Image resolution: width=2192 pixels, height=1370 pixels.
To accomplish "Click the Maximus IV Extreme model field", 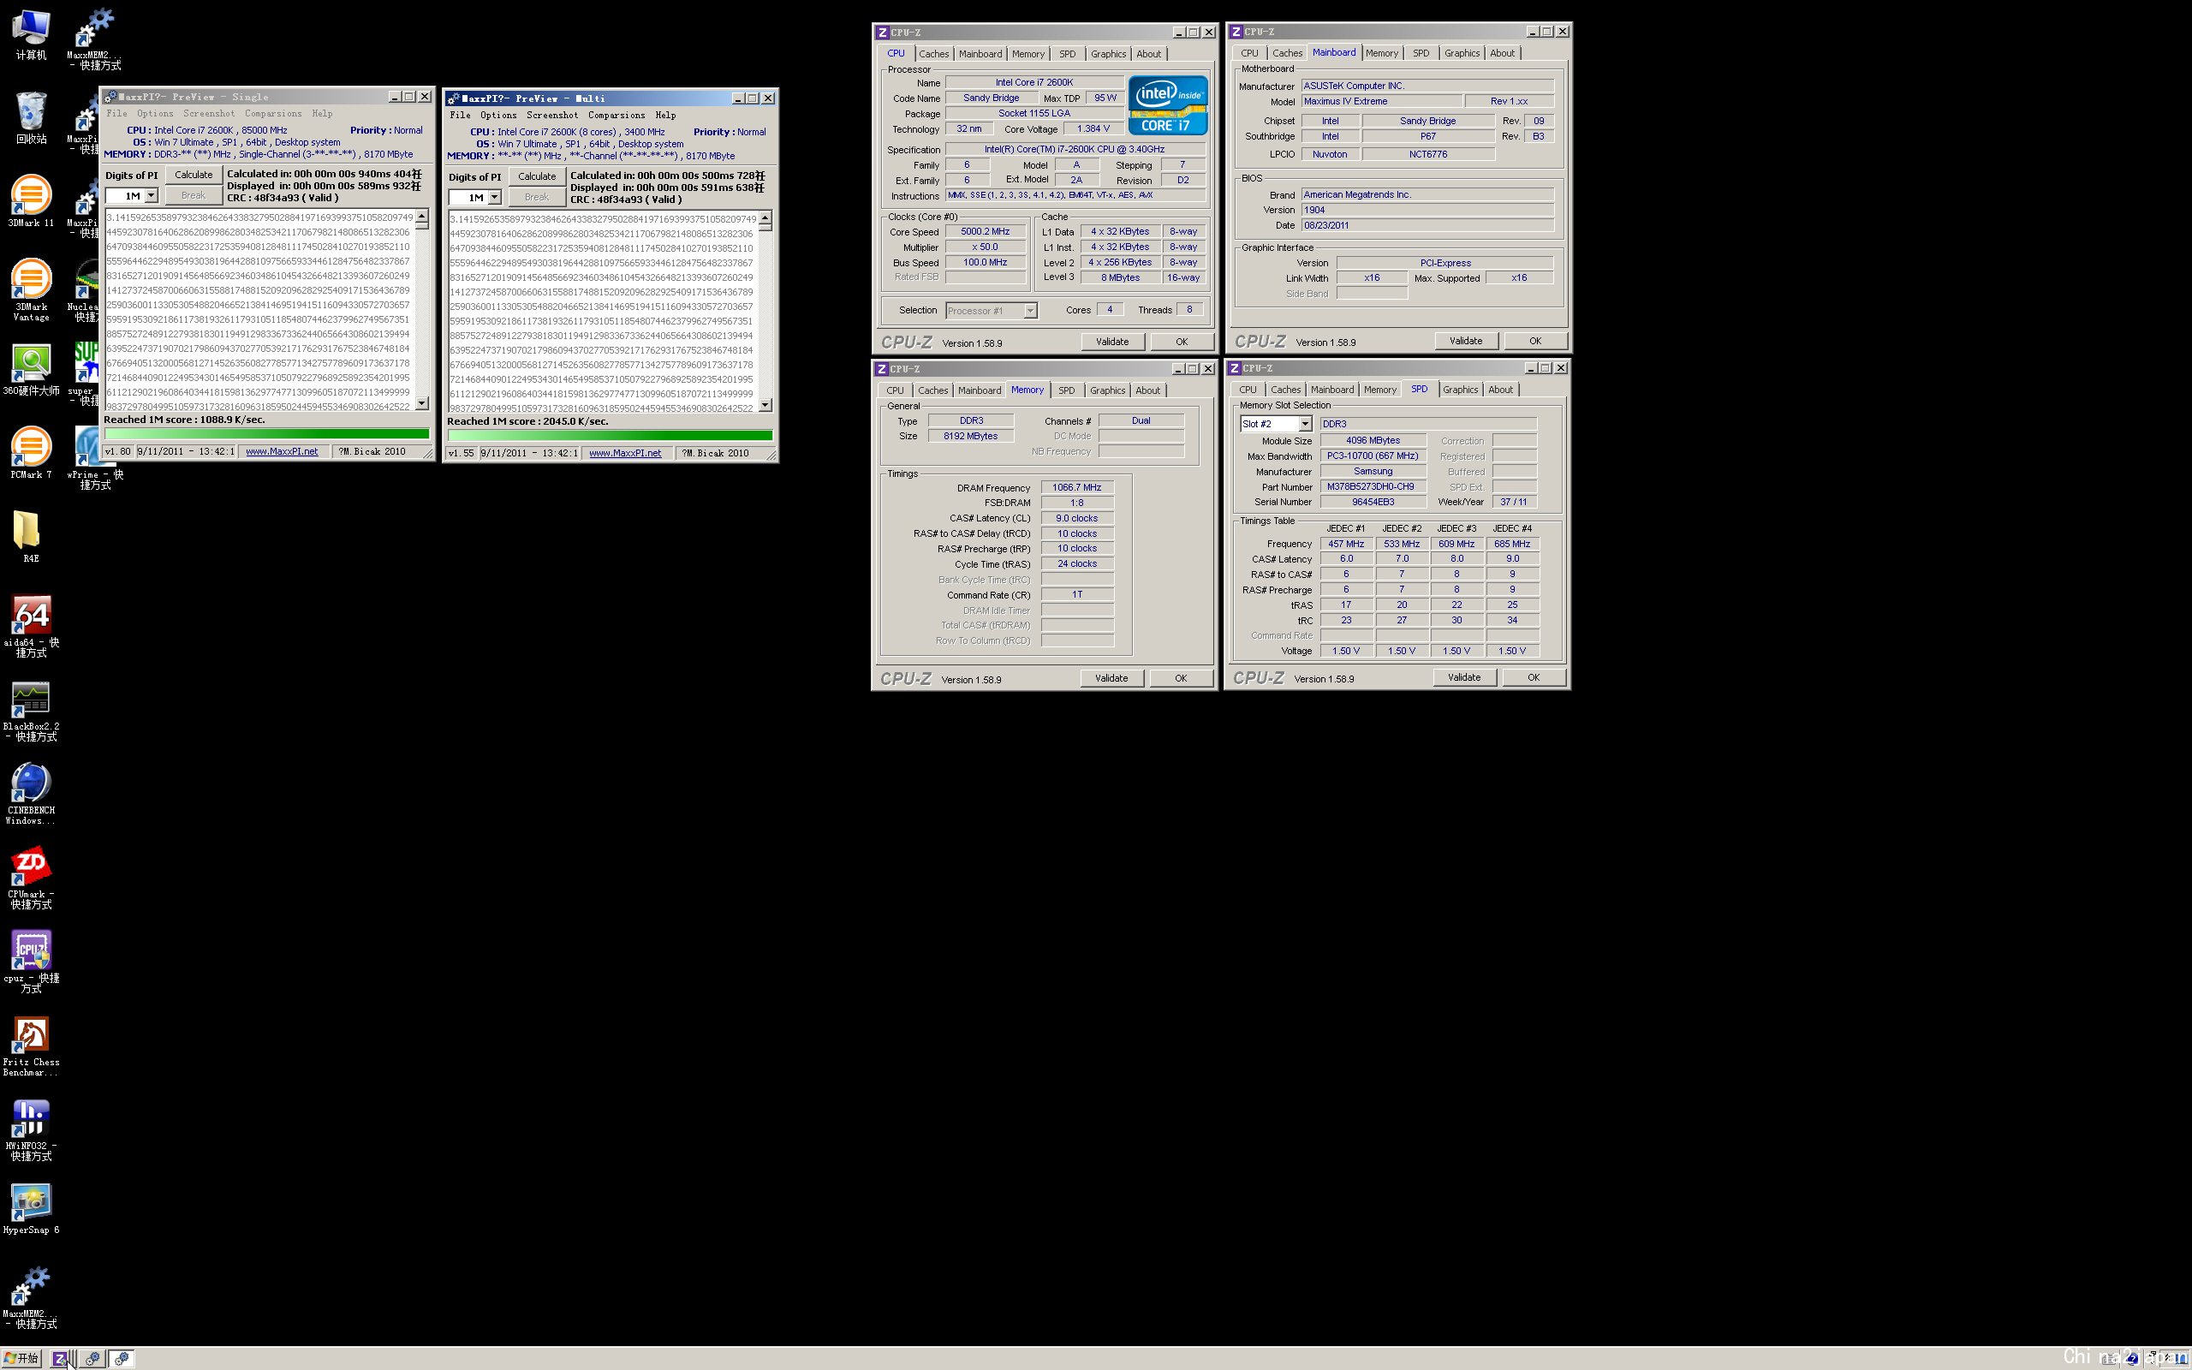I will [1381, 102].
